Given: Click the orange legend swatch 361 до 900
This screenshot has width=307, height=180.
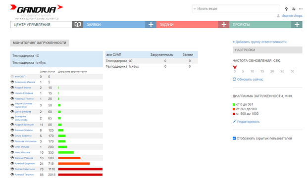Looking at the screenshot, I should (234, 109).
